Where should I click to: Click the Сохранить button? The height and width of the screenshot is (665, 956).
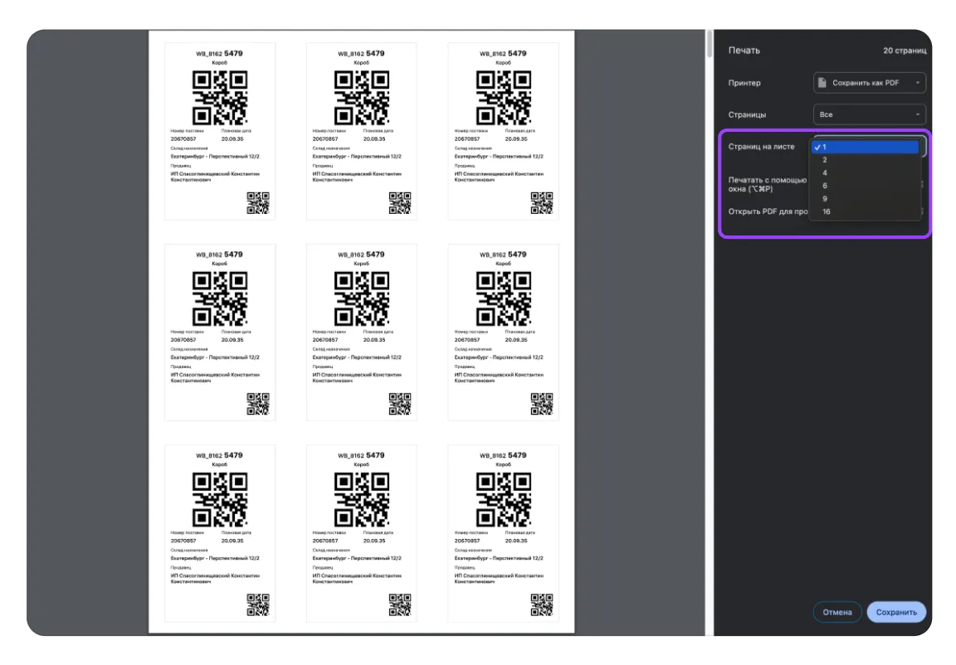(896, 612)
